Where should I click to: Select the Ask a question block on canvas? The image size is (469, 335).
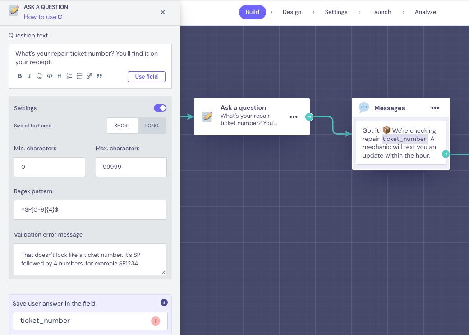click(252, 117)
